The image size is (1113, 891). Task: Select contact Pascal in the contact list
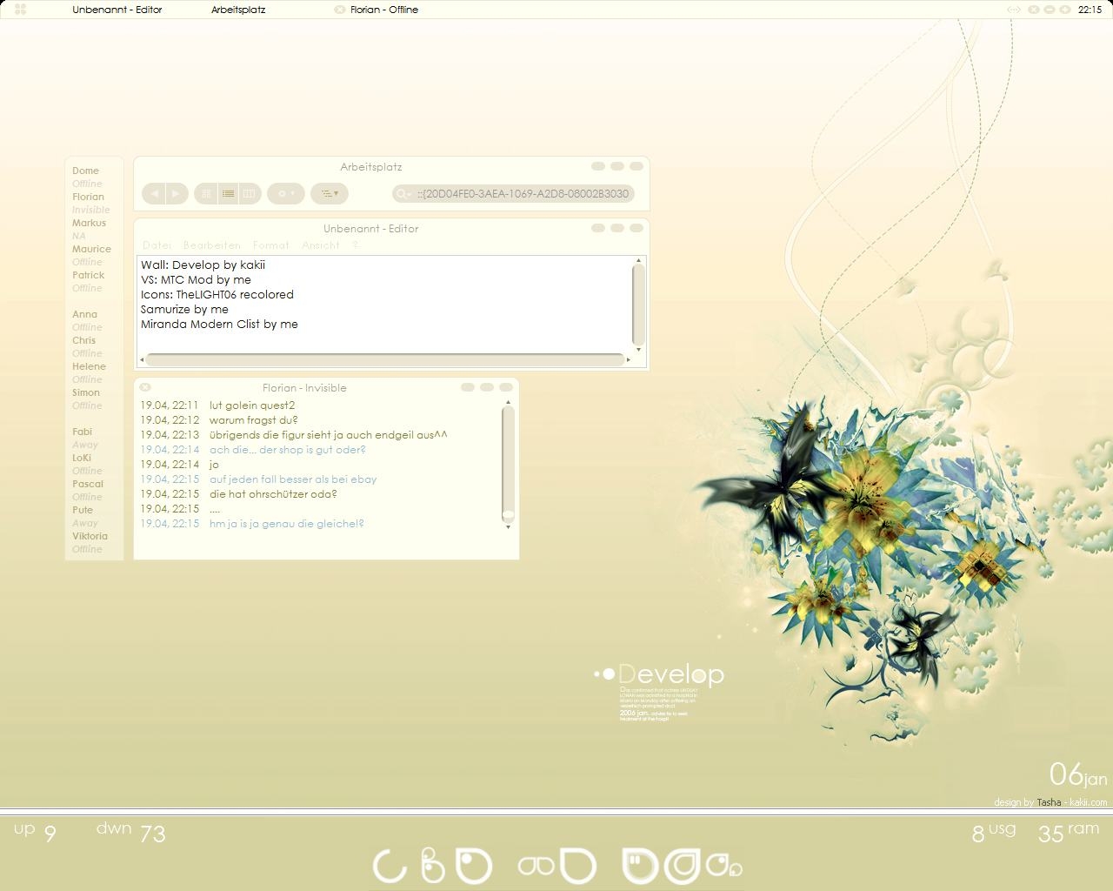coord(87,484)
